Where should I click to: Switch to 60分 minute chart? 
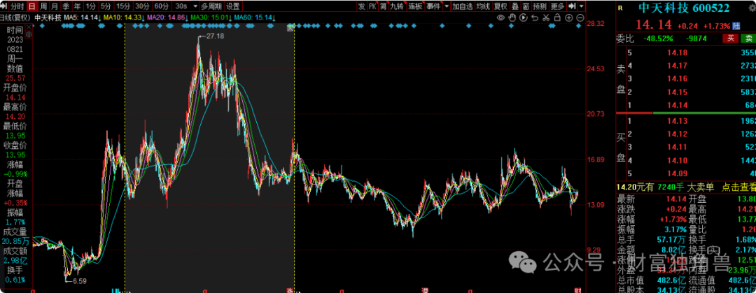tap(161, 6)
